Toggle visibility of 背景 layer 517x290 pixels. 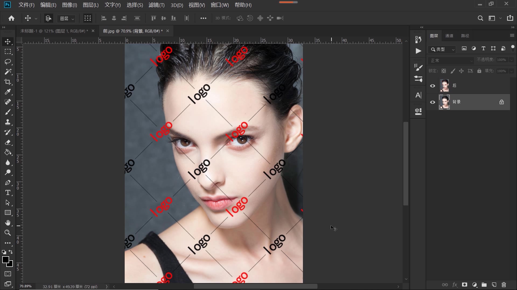(x=432, y=102)
